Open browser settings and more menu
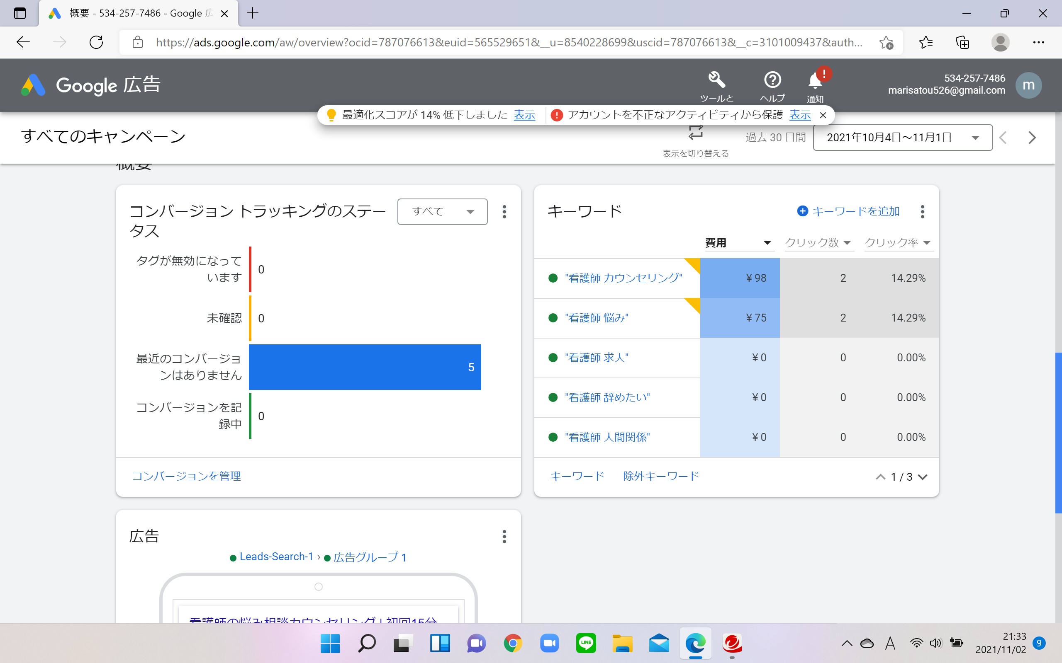 [1038, 43]
